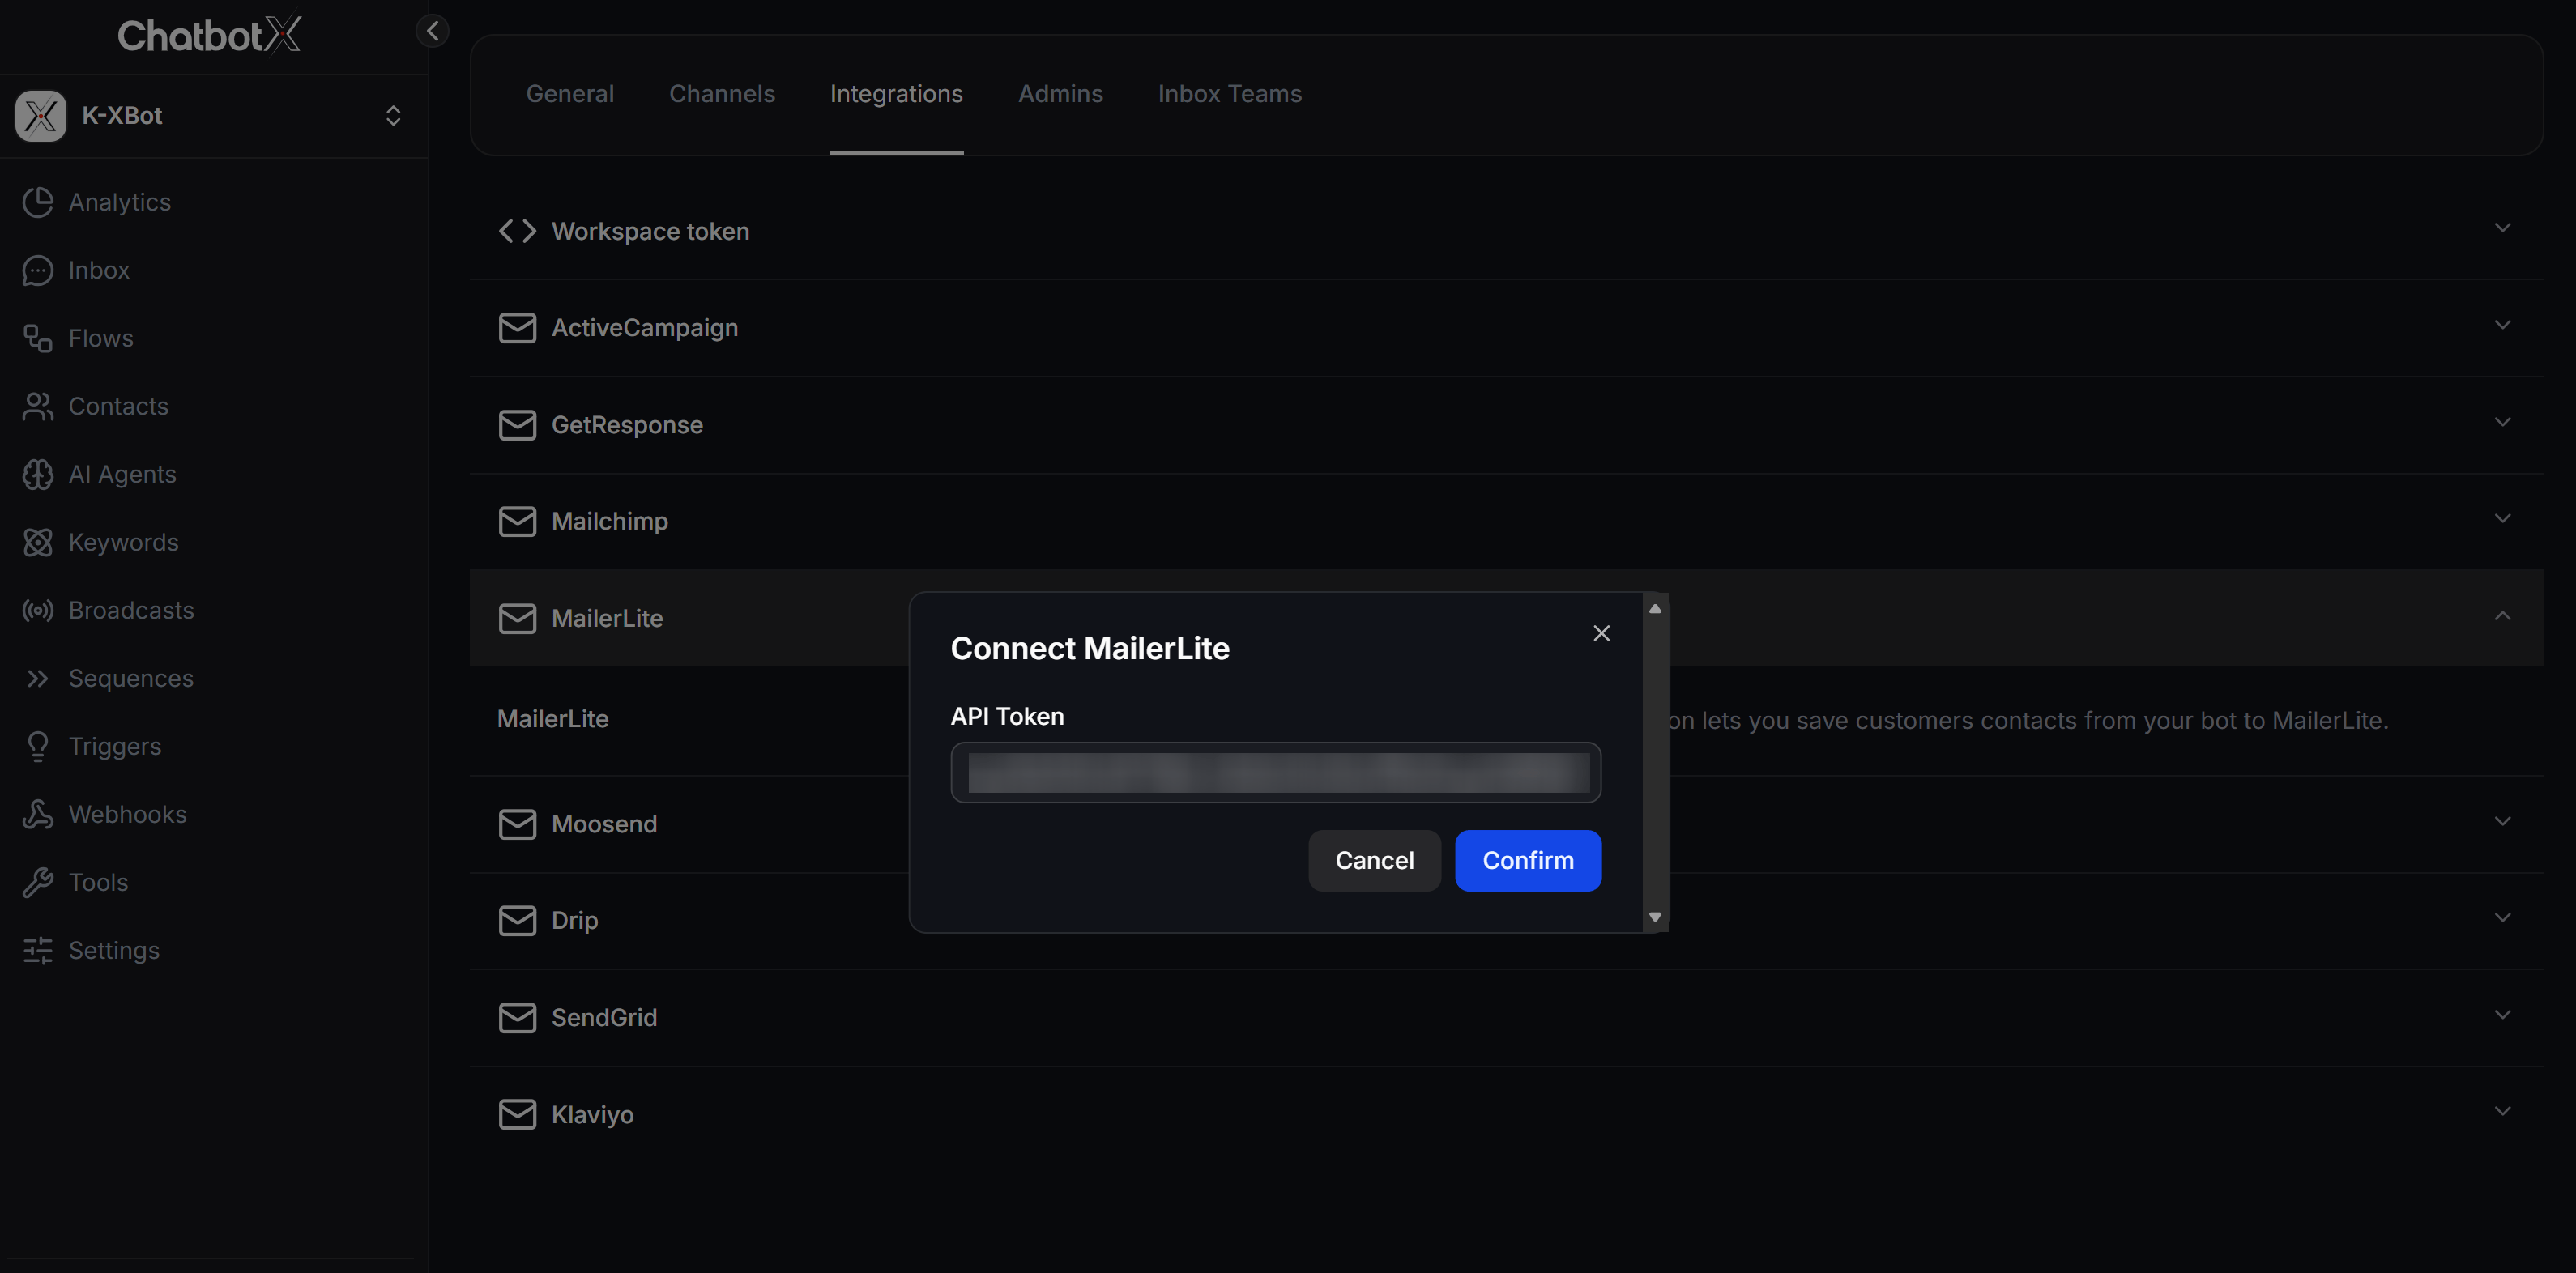Click the AI Agents brain icon
The height and width of the screenshot is (1273, 2576).
(38, 474)
